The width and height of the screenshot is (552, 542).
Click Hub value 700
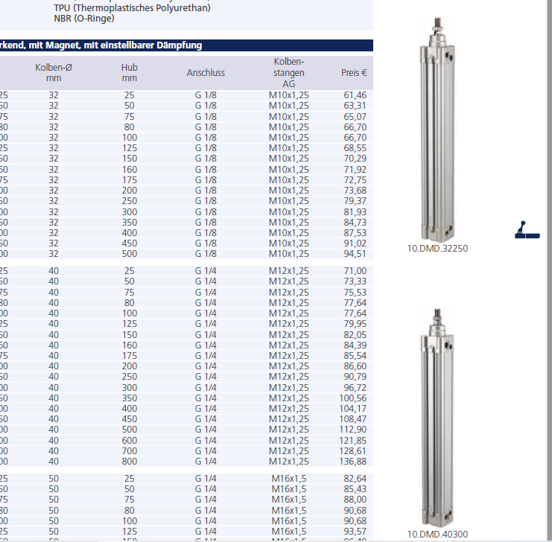click(129, 451)
